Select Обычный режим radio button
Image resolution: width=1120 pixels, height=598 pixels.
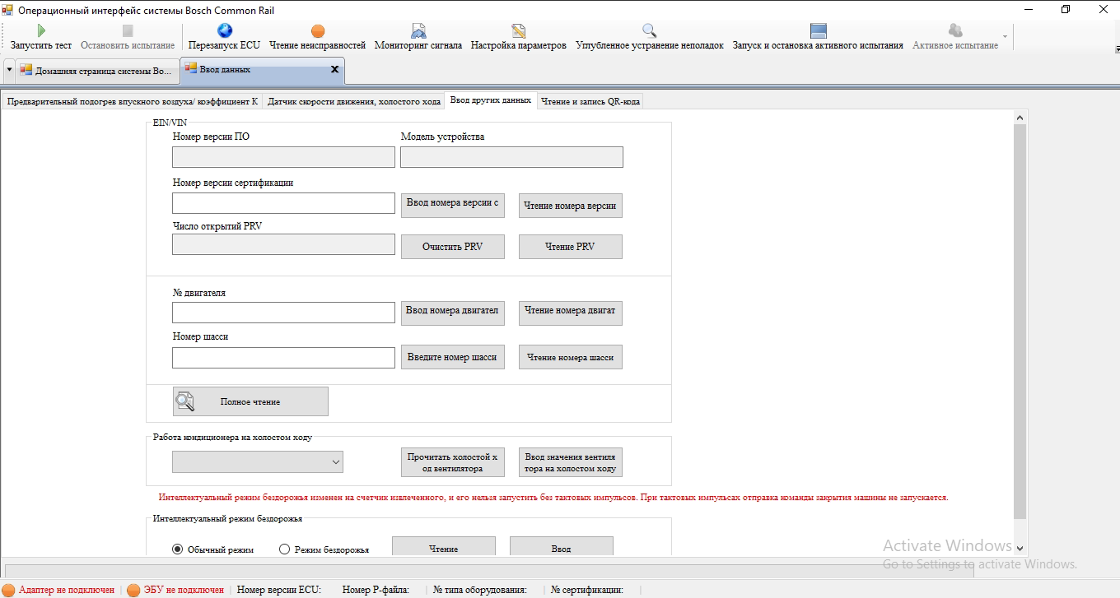click(x=178, y=549)
